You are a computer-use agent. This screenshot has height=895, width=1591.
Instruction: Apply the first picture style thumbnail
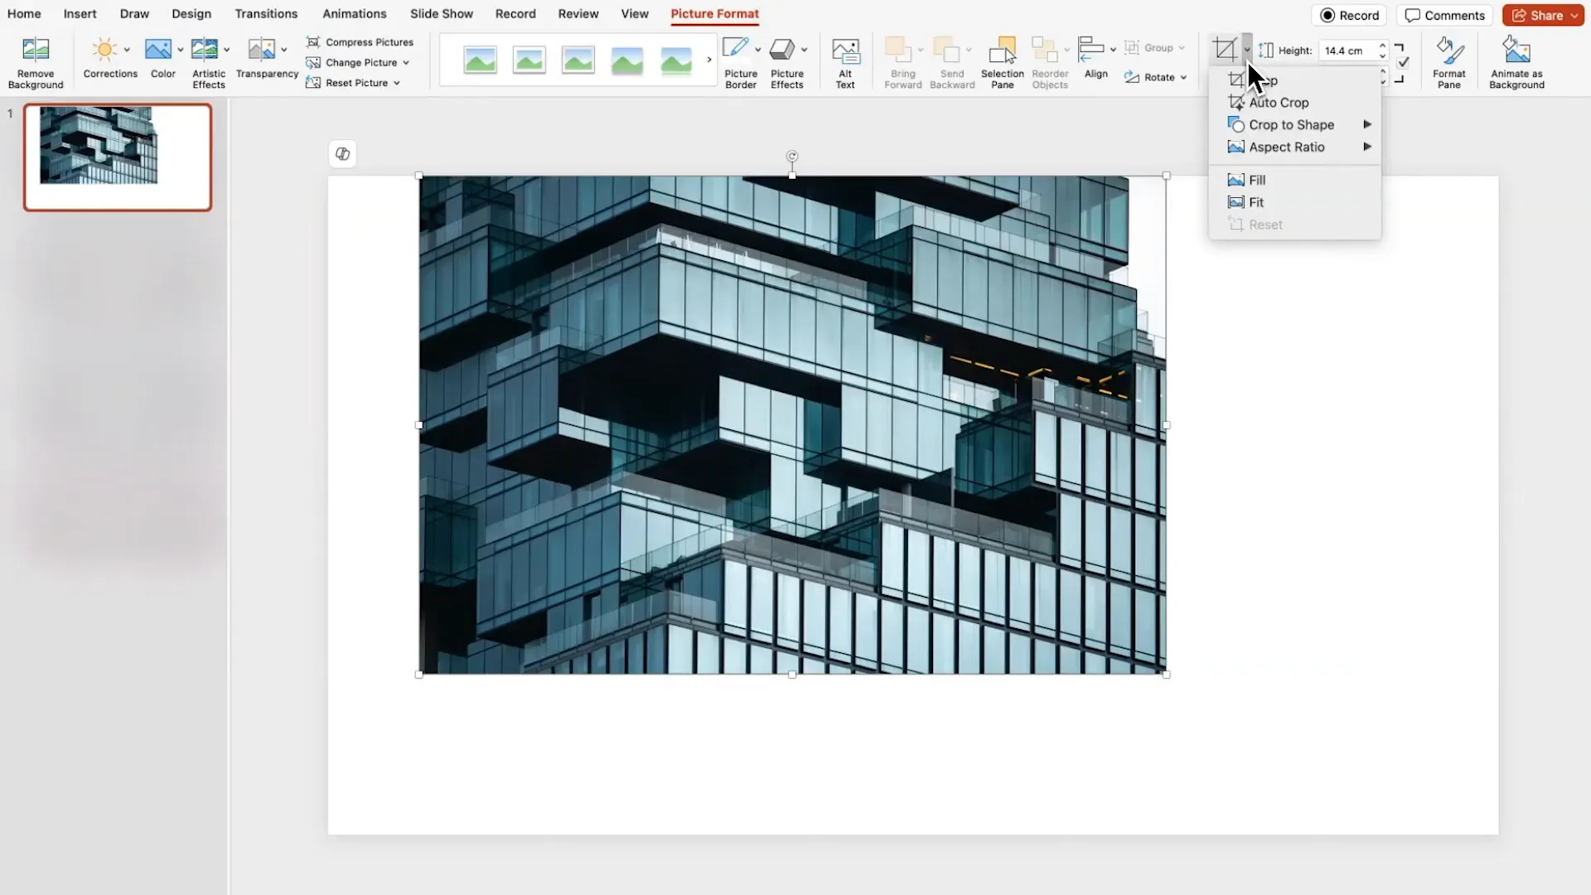click(x=480, y=60)
